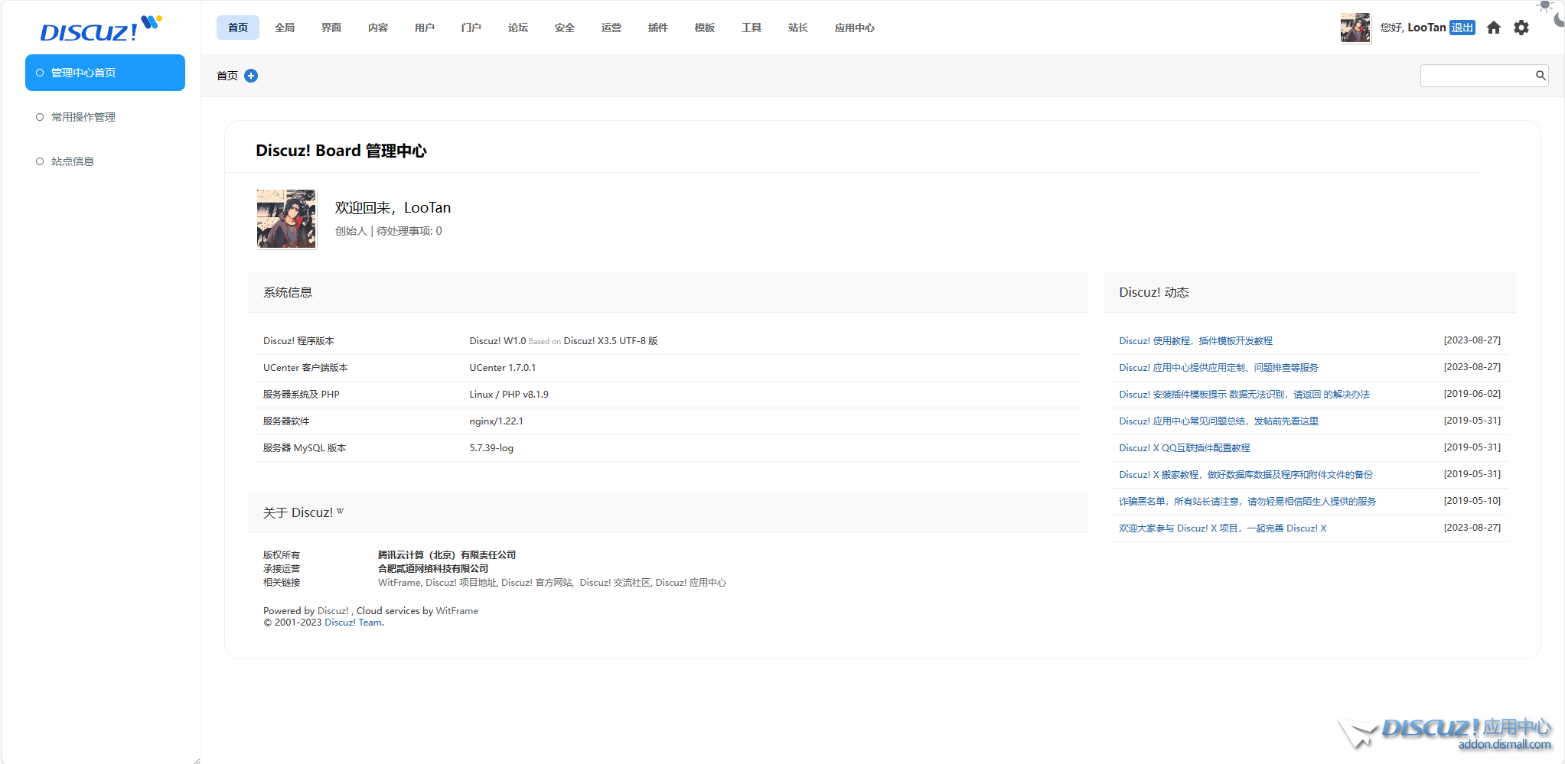Click the addon.dismall.com 应用中心 banner
This screenshot has height=764, width=1565.
tap(1445, 733)
